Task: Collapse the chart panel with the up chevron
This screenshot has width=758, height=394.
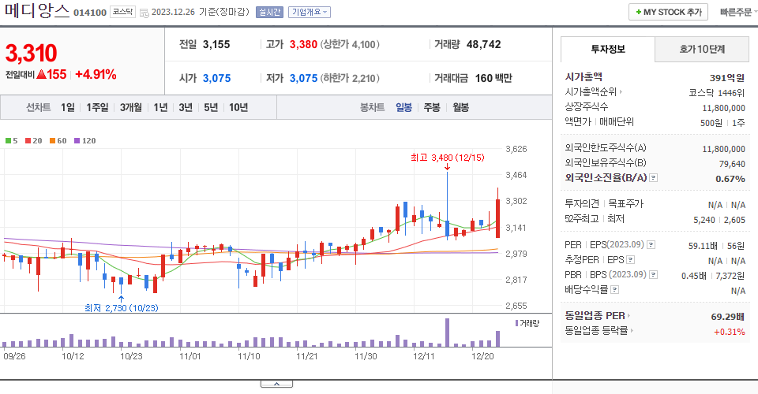Action: (x=276, y=384)
